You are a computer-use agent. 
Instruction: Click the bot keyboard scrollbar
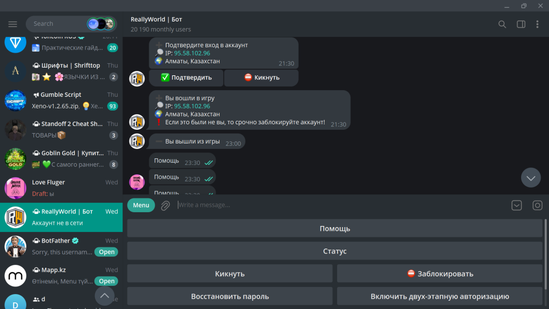click(546, 254)
